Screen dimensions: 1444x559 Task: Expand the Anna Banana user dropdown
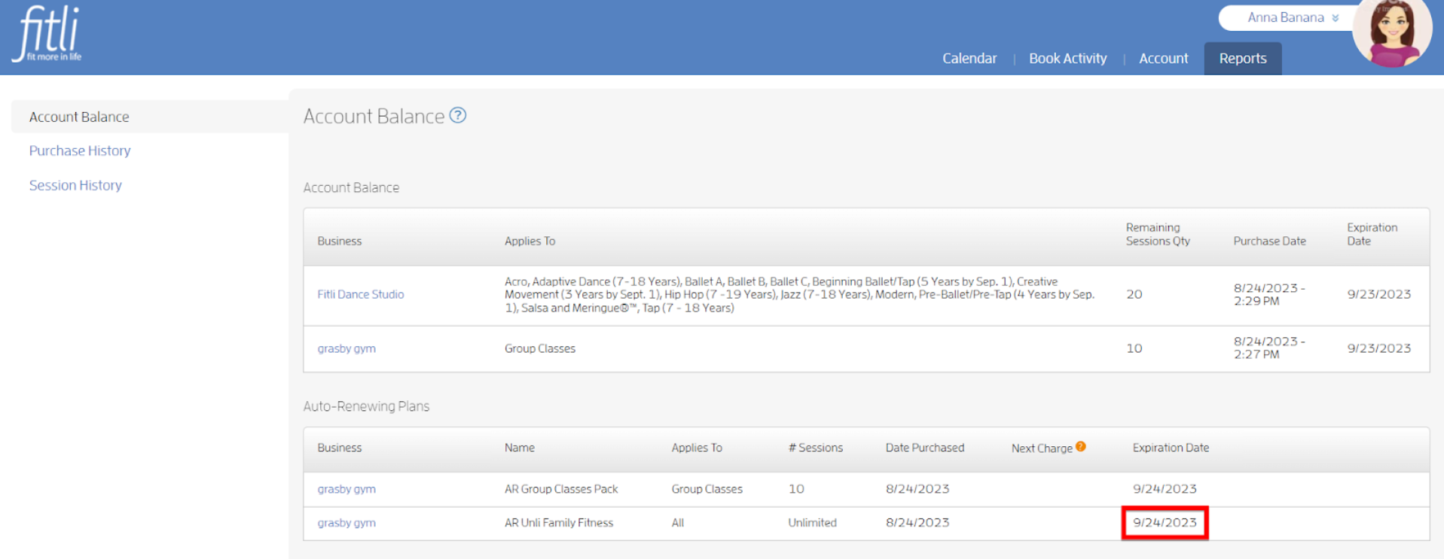tap(1293, 17)
